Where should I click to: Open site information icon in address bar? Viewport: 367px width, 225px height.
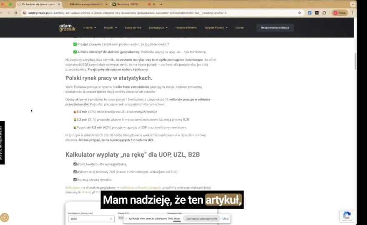pyautogui.click(x=24, y=13)
